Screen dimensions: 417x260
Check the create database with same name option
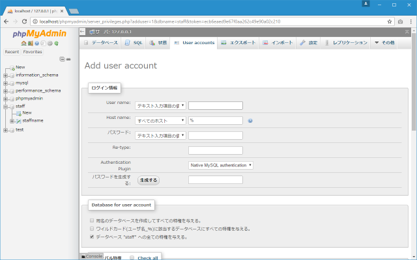click(92, 220)
